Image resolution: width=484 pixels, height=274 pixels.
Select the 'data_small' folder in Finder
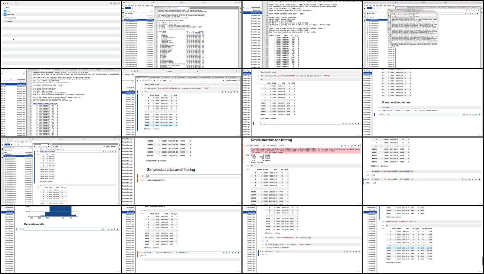[x=10, y=14]
